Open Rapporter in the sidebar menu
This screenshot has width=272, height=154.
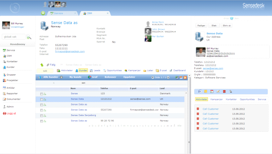(x=12, y=93)
